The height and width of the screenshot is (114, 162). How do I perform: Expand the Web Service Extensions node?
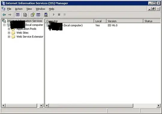click(9, 37)
